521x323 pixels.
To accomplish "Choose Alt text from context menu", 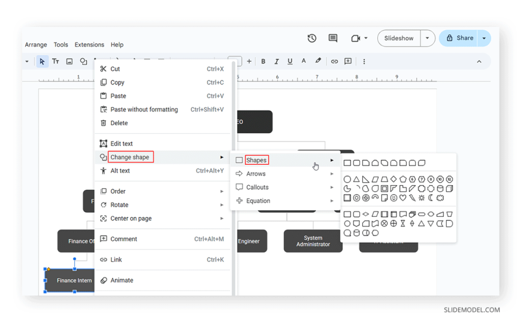I will 162,171.
